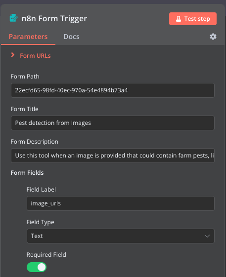
Task: Open node settings via the gear icon
Action: coord(213,37)
